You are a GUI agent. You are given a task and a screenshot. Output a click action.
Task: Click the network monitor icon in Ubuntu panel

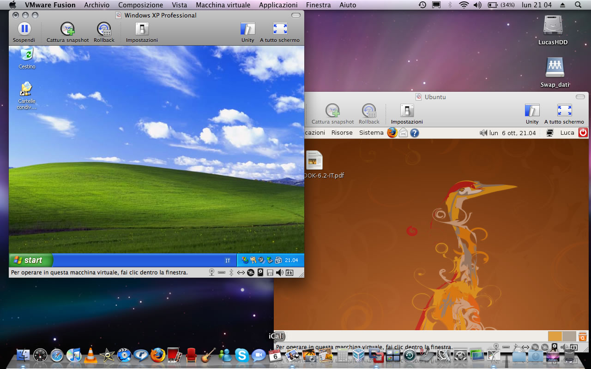coord(550,133)
